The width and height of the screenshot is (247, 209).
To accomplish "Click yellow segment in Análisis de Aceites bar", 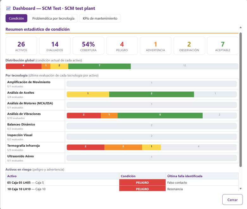I will click(88, 94).
